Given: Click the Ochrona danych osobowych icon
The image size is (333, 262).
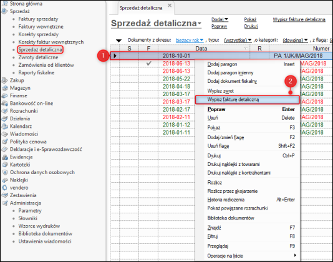Looking at the screenshot, I should (4, 172).
